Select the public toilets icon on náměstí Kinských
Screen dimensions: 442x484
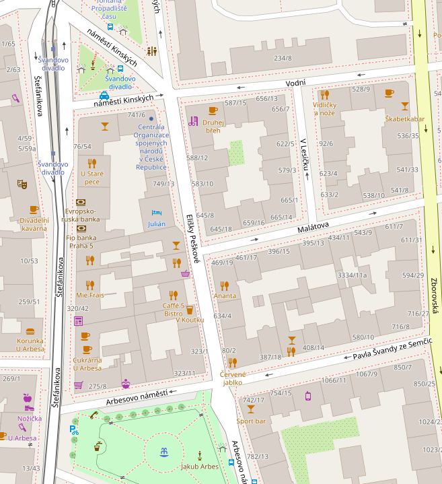(152, 51)
